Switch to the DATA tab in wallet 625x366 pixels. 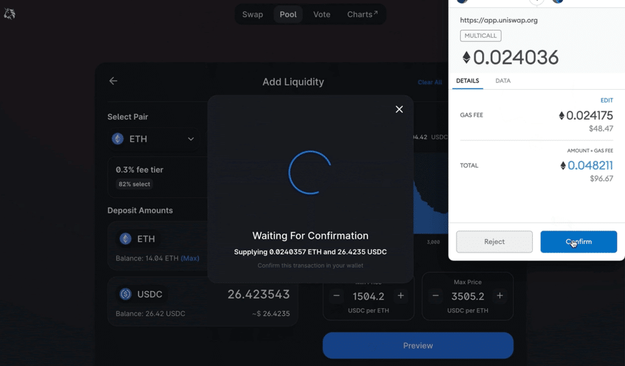[503, 81]
